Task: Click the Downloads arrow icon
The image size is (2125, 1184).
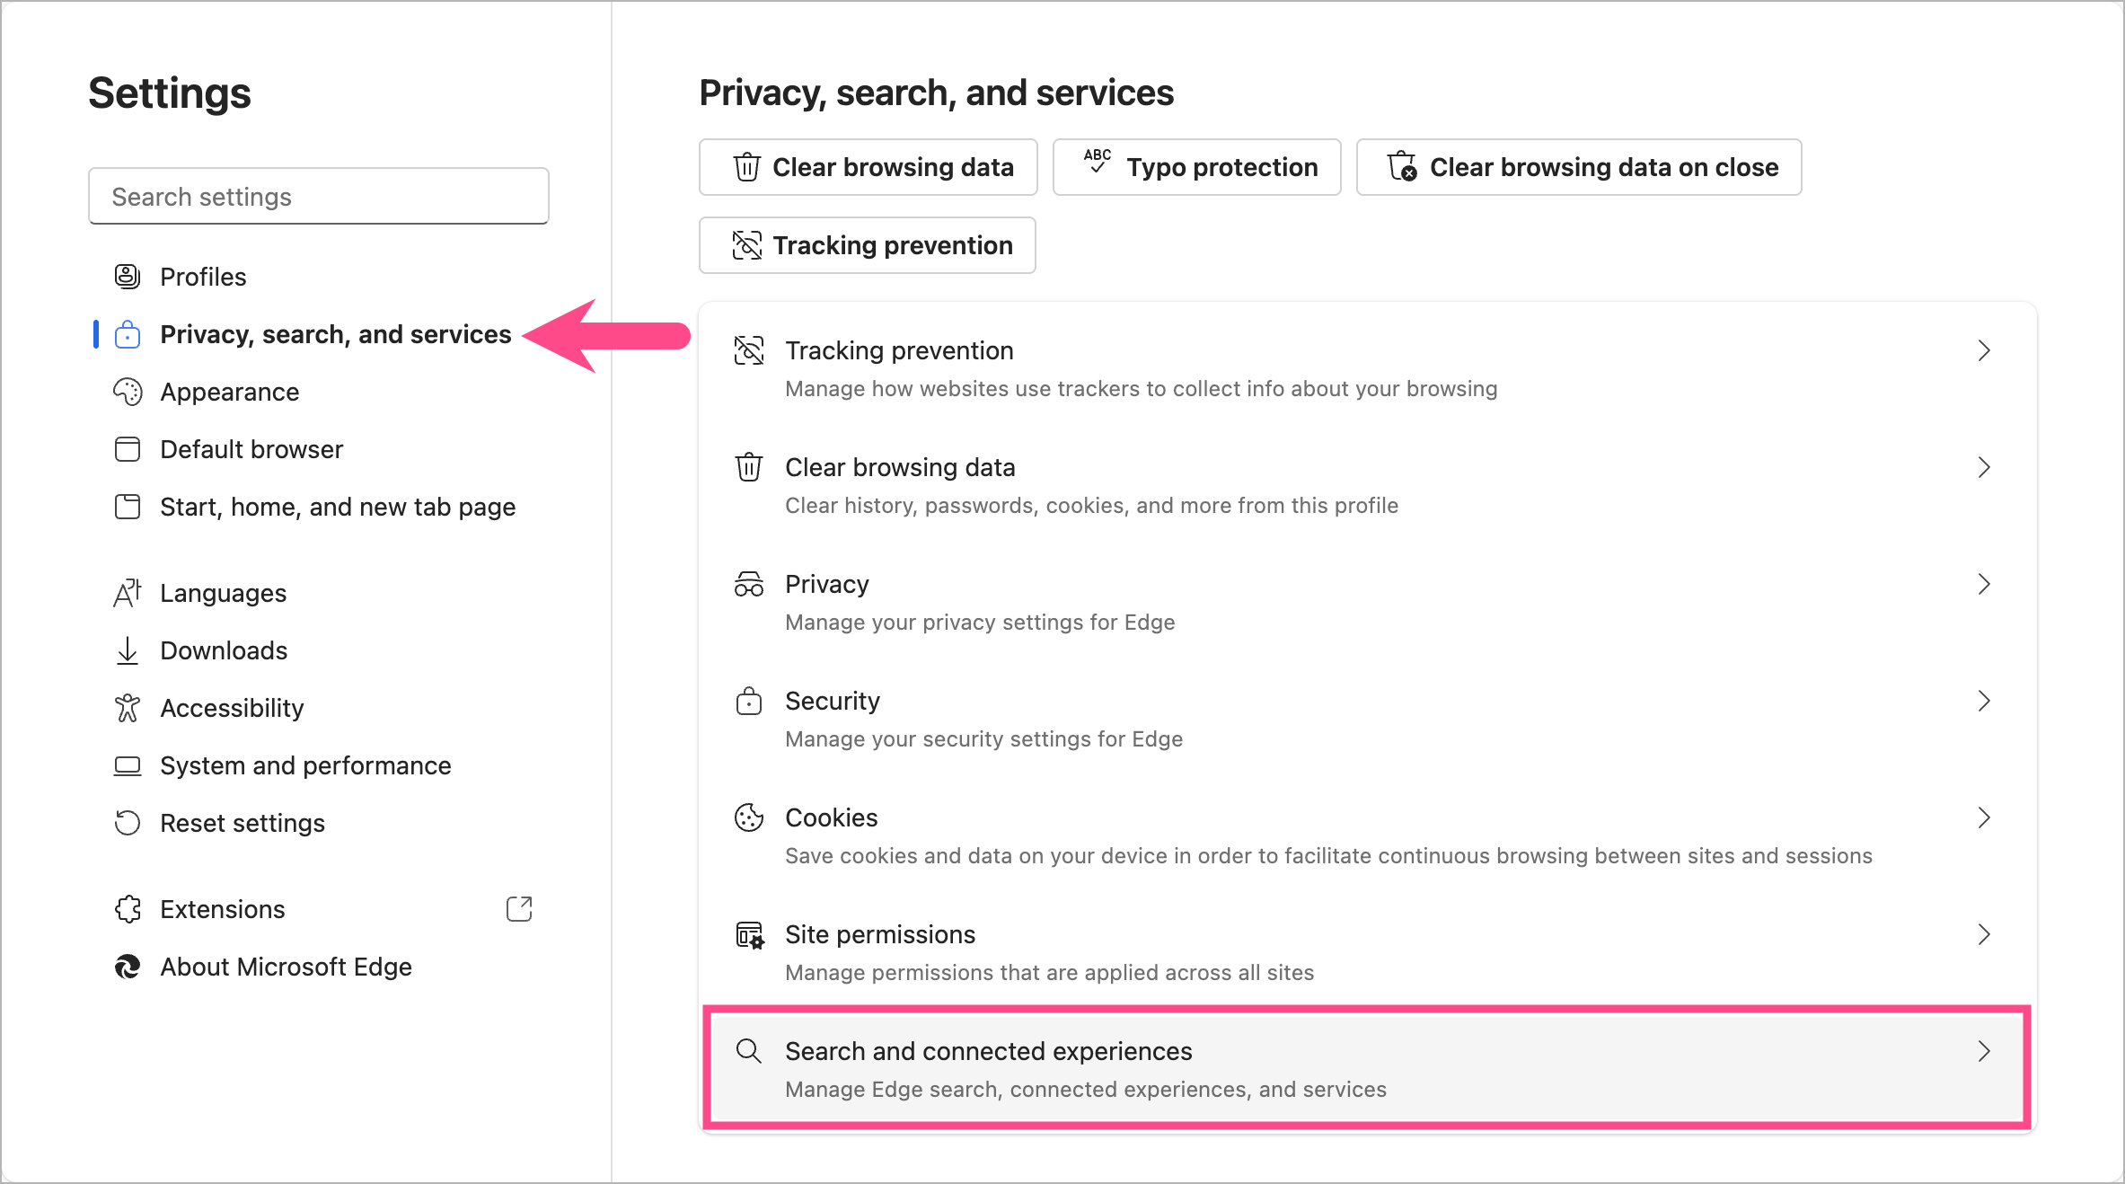Action: pyautogui.click(x=128, y=650)
